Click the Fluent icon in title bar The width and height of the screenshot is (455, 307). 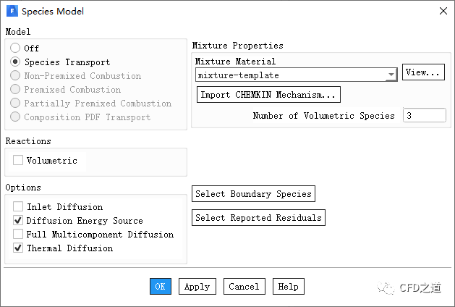coord(11,12)
